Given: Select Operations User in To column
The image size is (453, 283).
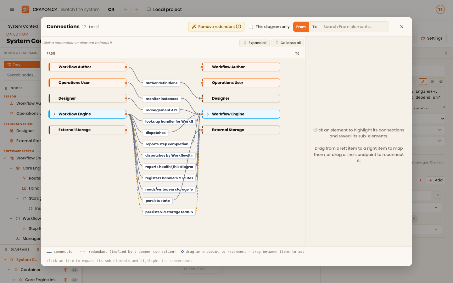Looking at the screenshot, I should point(241,83).
